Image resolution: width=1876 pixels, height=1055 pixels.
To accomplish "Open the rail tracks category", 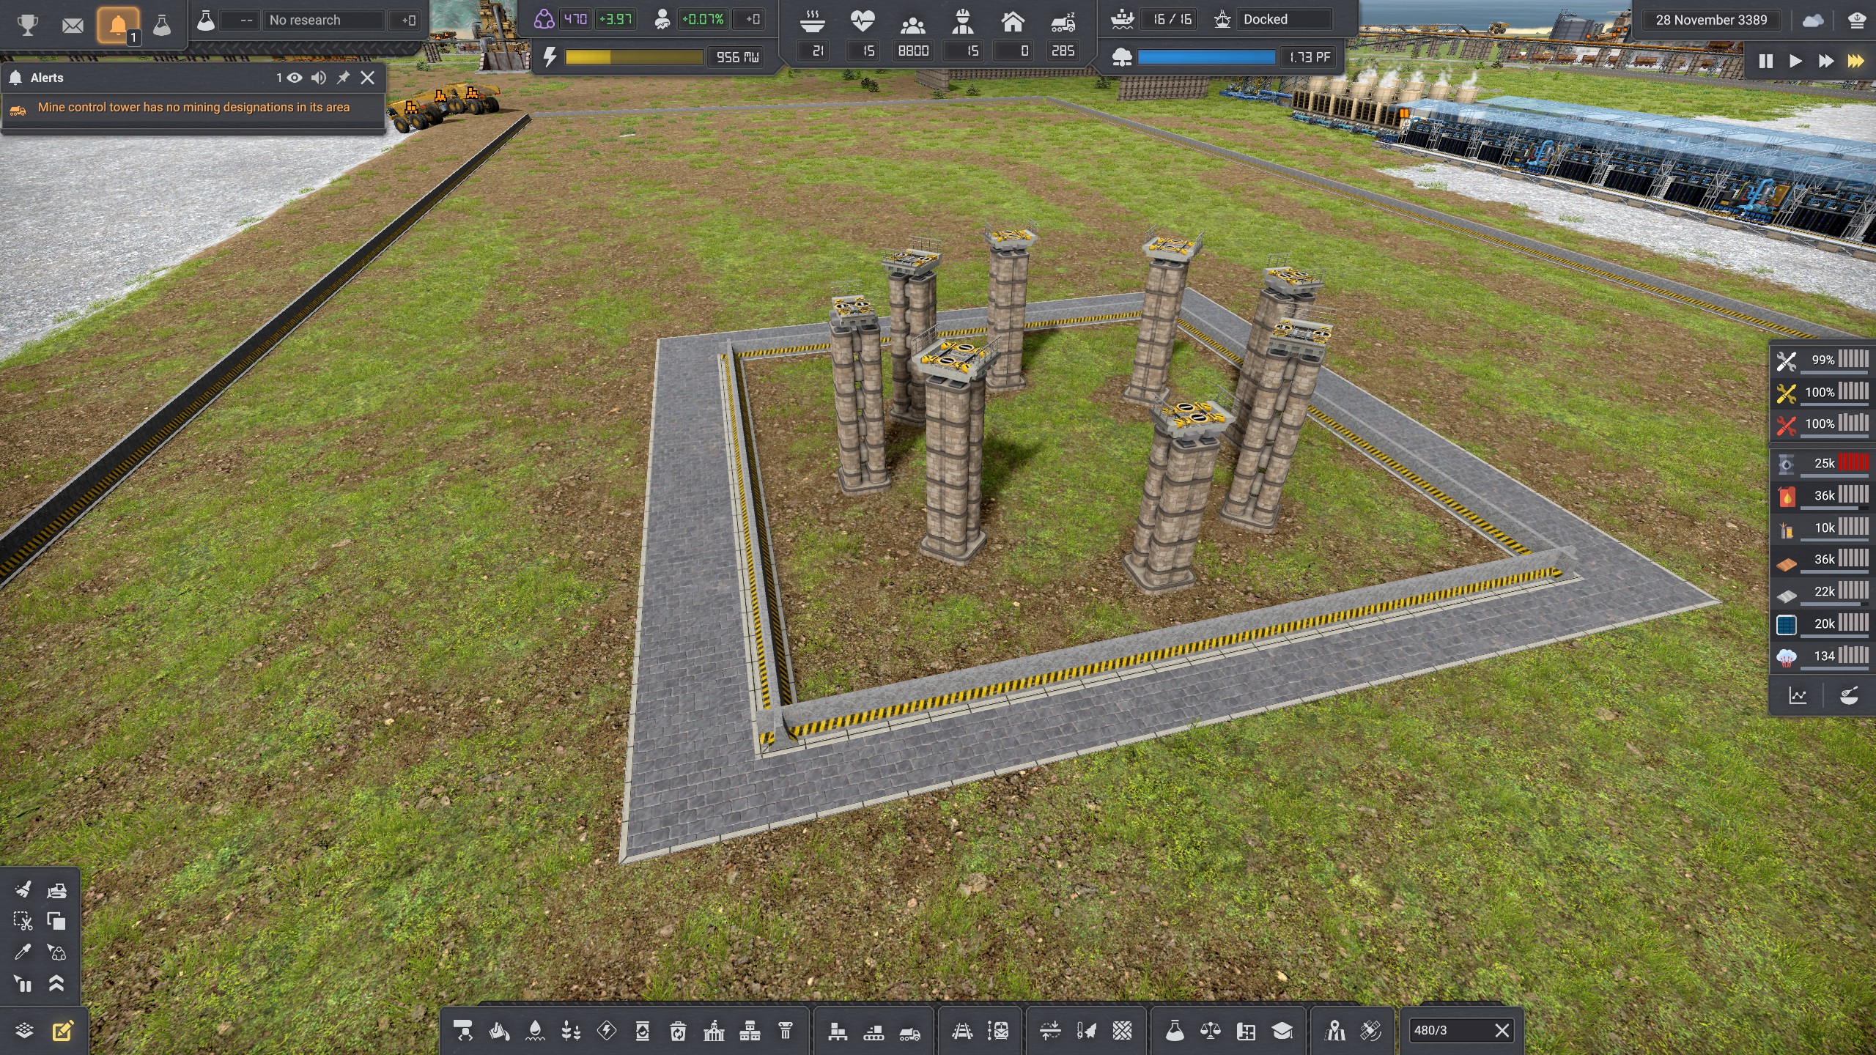I will (x=962, y=1032).
